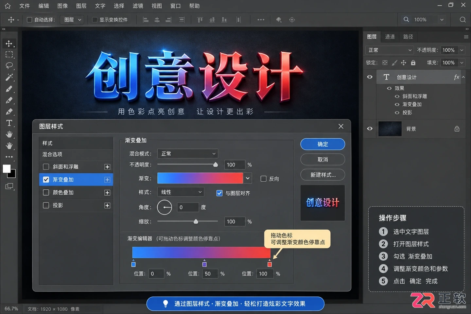The width and height of the screenshot is (471, 314).
Task: Click the search magnifier icon at top right
Action: point(462,20)
